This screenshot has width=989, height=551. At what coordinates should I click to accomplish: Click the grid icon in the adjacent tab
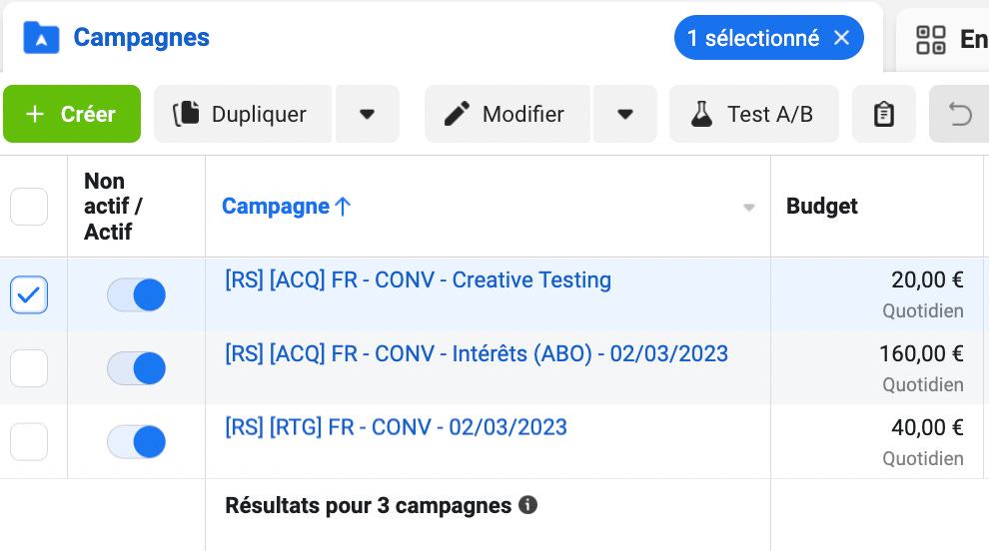(x=930, y=40)
